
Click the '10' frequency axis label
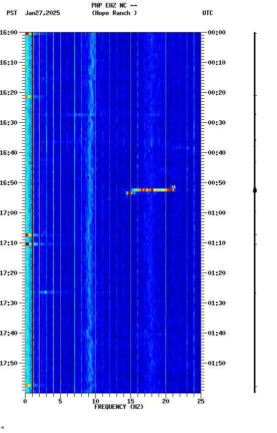(95, 401)
